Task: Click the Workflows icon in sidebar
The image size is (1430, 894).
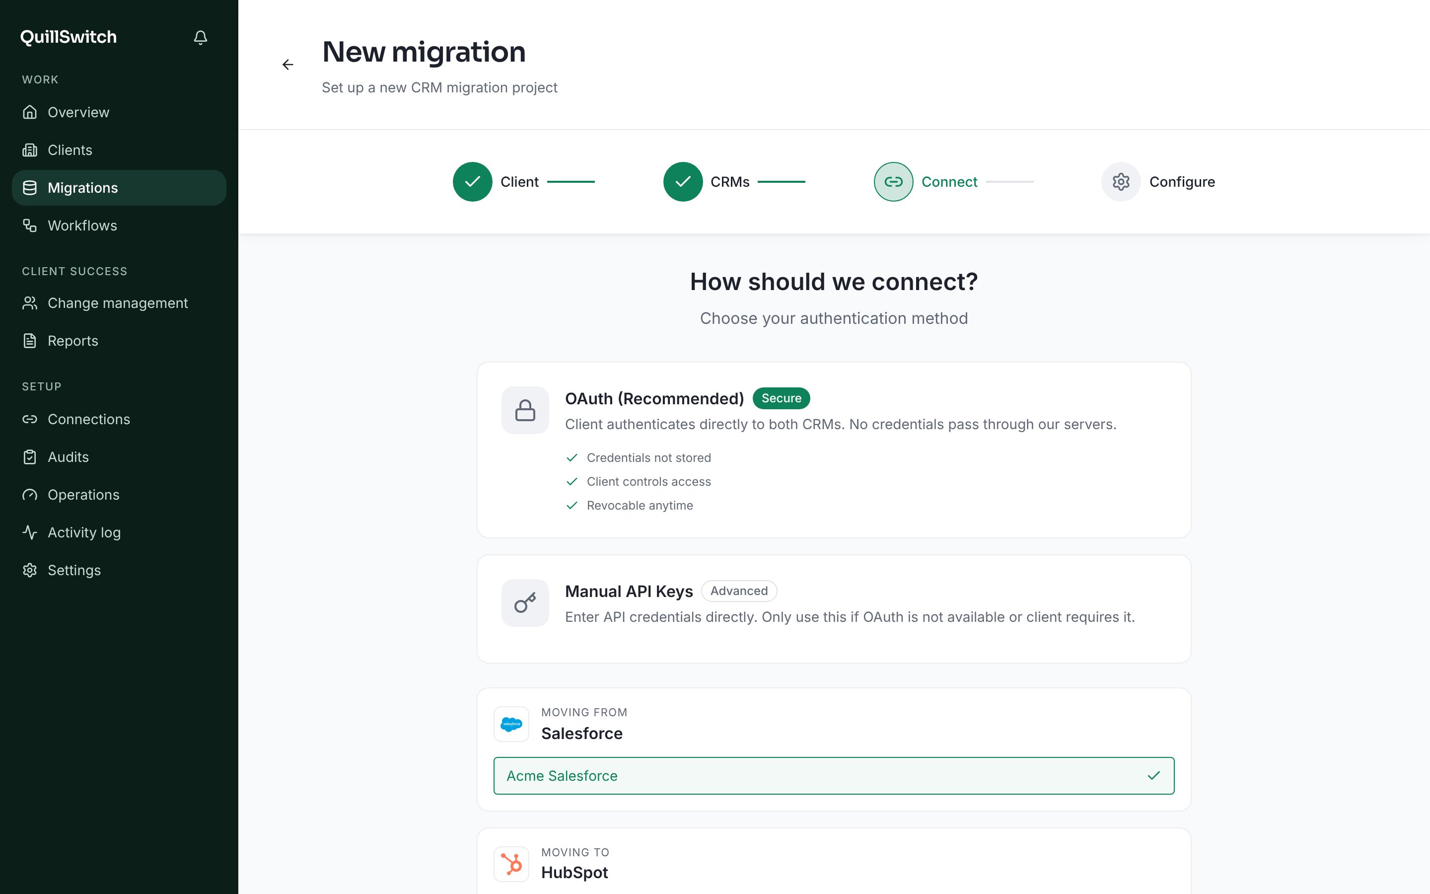Action: pos(30,225)
